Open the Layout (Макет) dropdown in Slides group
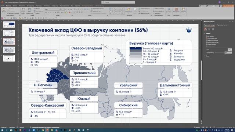 click(37, 9)
